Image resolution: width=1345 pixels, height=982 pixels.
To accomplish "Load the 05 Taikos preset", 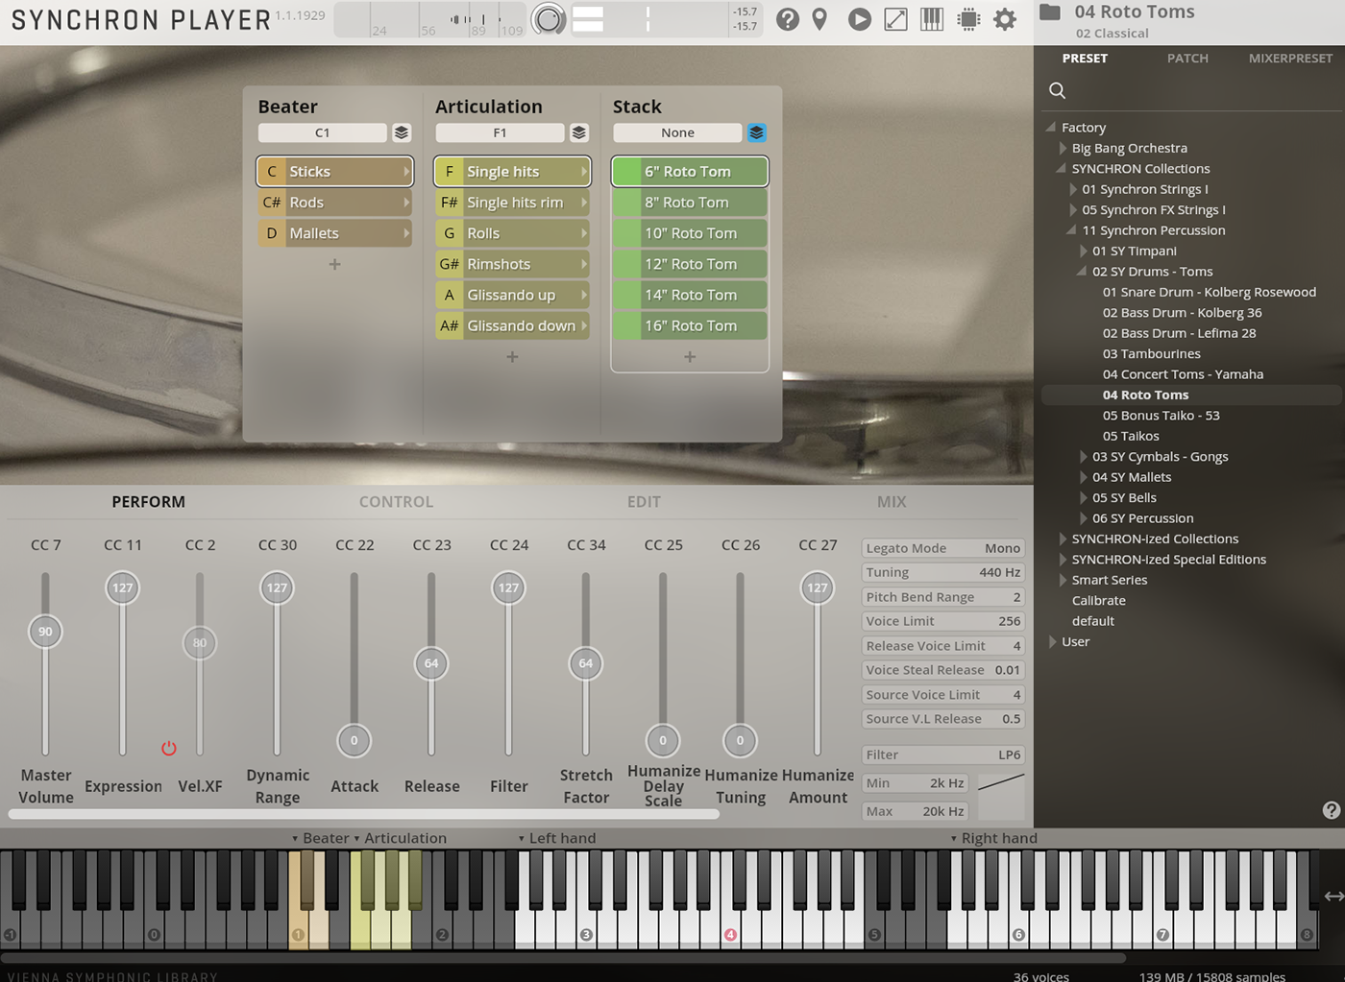I will point(1131,436).
